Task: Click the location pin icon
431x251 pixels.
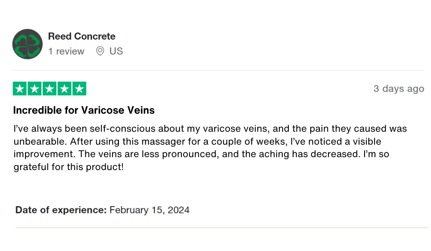Action: click(x=100, y=51)
